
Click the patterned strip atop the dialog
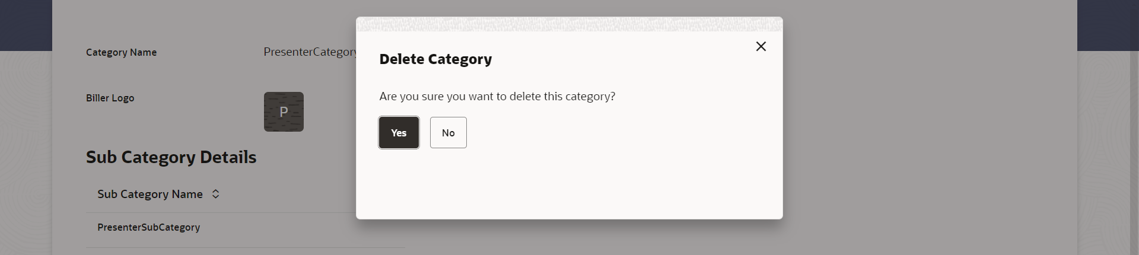[x=569, y=24]
